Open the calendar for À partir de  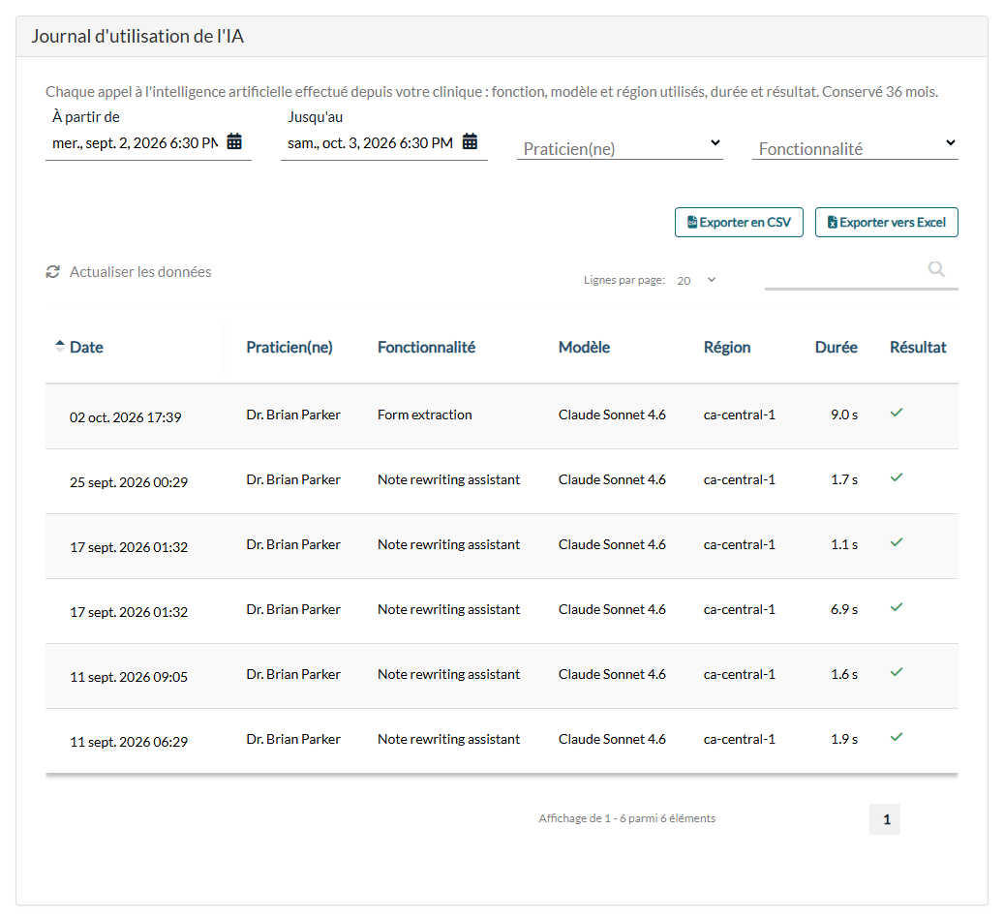pos(234,141)
